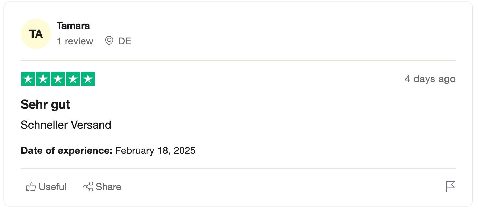Click the share network icon

point(88,187)
